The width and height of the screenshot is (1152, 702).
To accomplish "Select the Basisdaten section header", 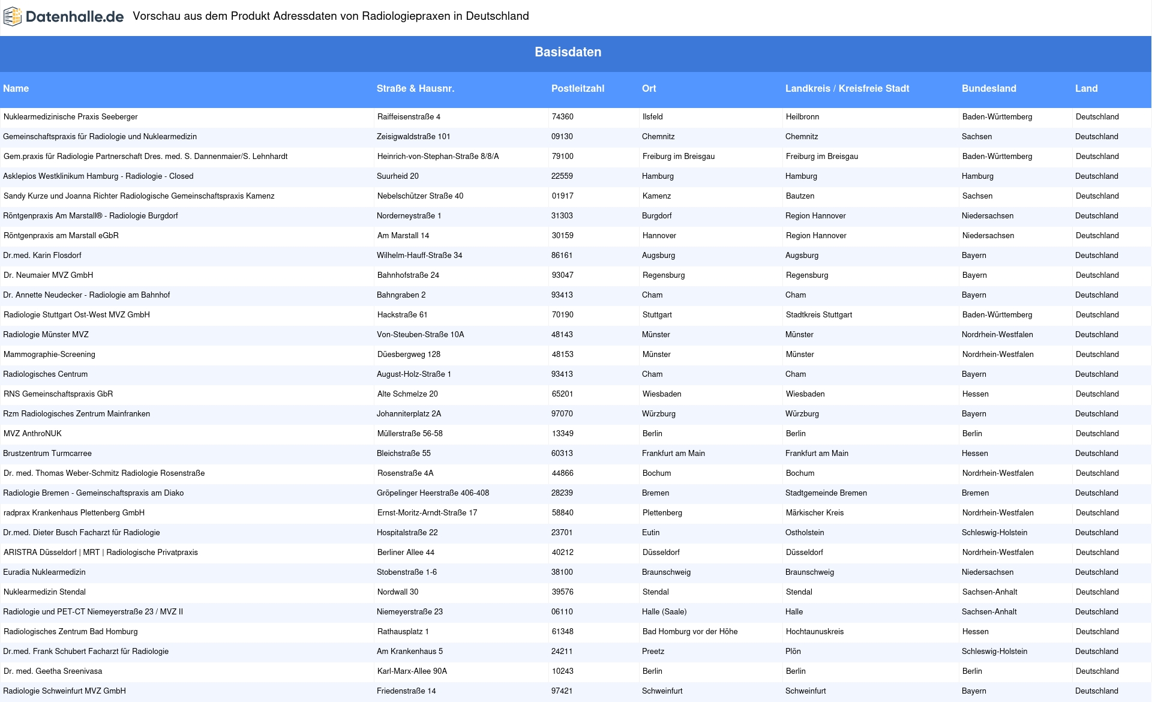I will (568, 52).
